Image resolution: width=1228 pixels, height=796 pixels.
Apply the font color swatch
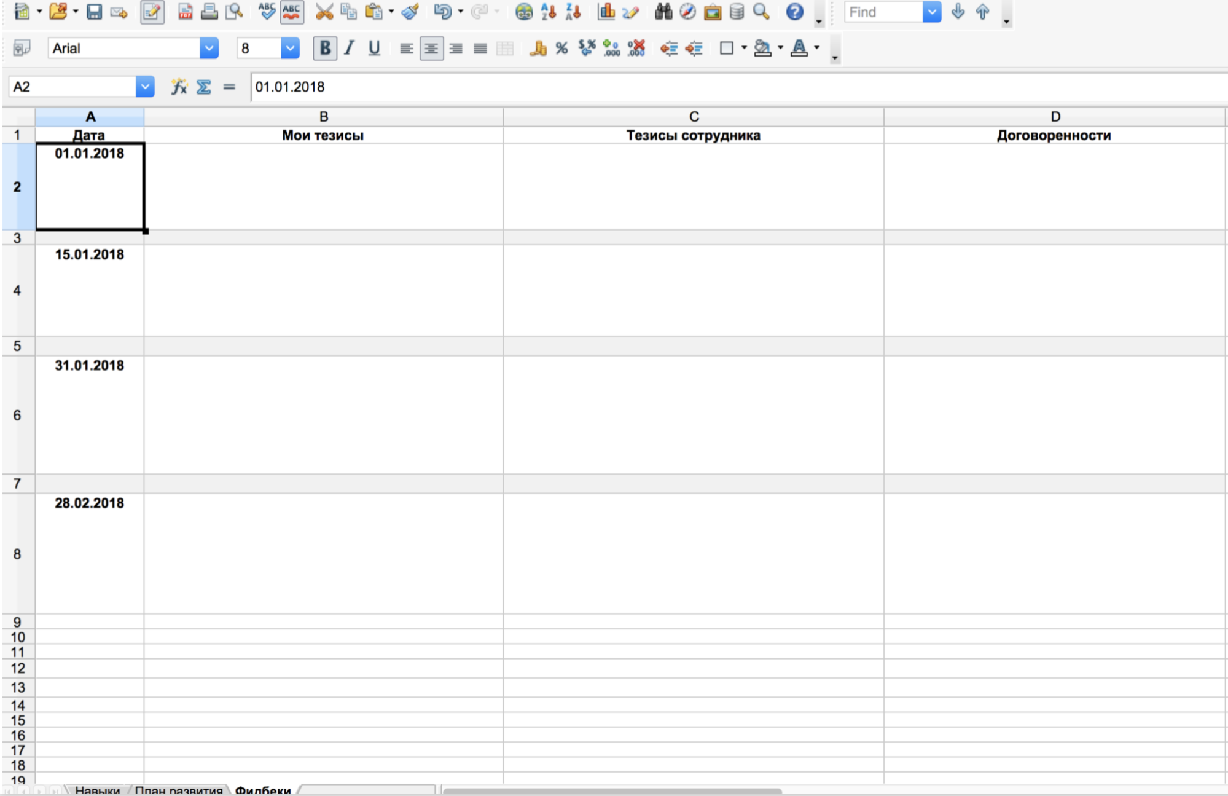pyautogui.click(x=799, y=48)
